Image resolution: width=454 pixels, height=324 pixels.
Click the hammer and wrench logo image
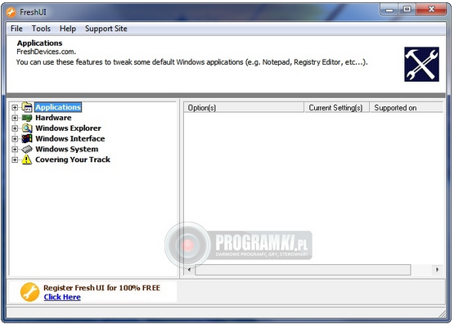(421, 65)
